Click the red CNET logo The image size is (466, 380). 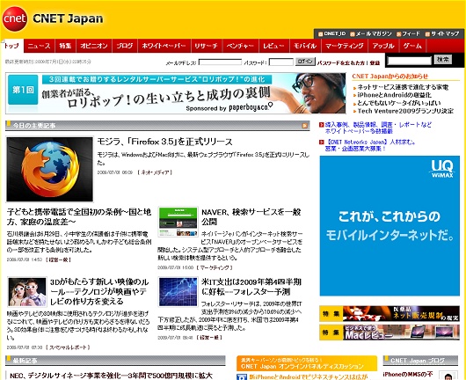pos(15,18)
